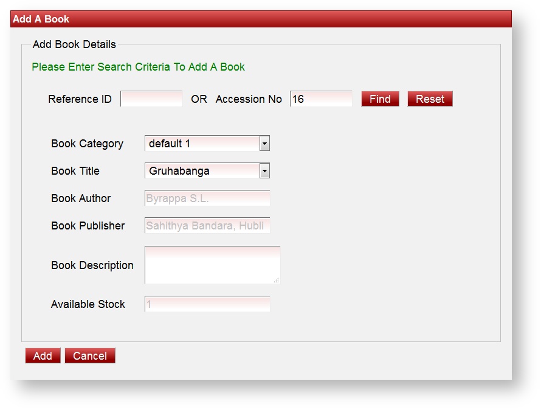Reset the search criteria
Viewport: 541px width, 409px height.
pyautogui.click(x=430, y=99)
